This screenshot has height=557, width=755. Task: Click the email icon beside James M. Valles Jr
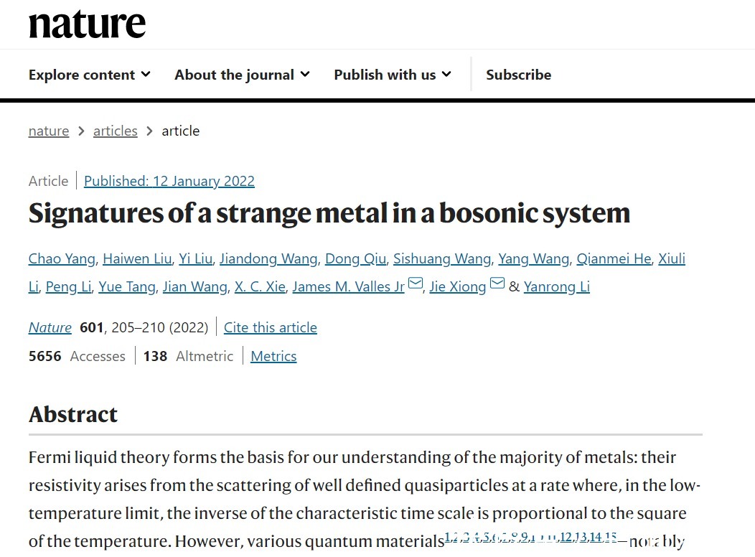pos(416,285)
